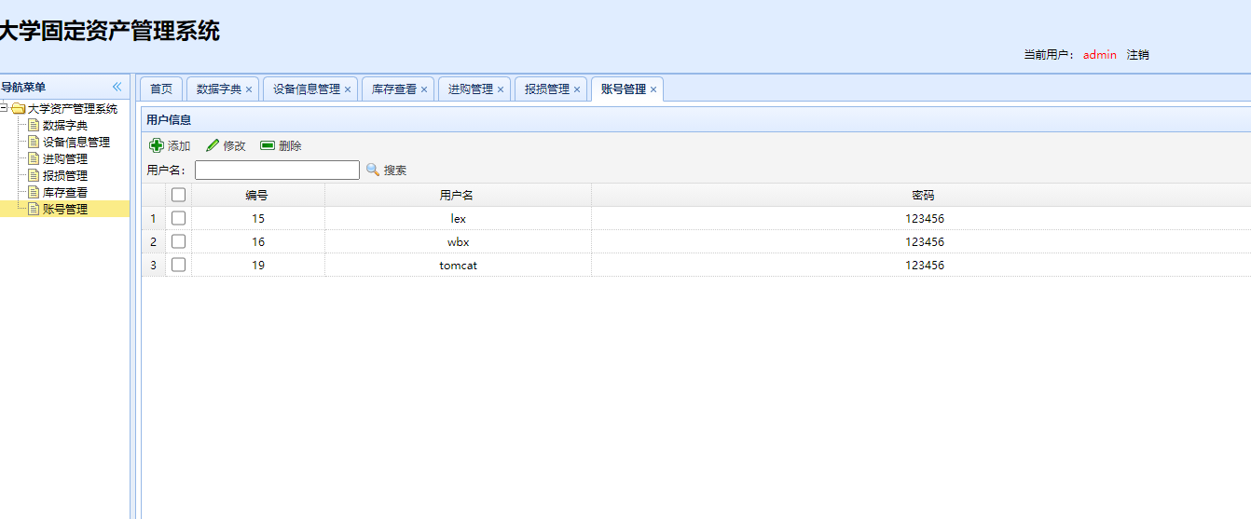Close the 报损管理 tab

coord(577,89)
